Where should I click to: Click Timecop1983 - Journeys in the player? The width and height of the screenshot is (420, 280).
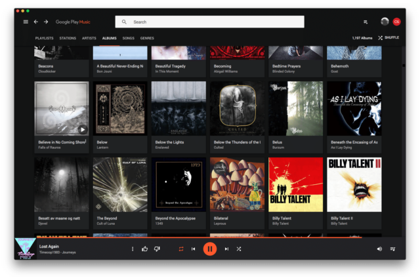[x=58, y=252]
